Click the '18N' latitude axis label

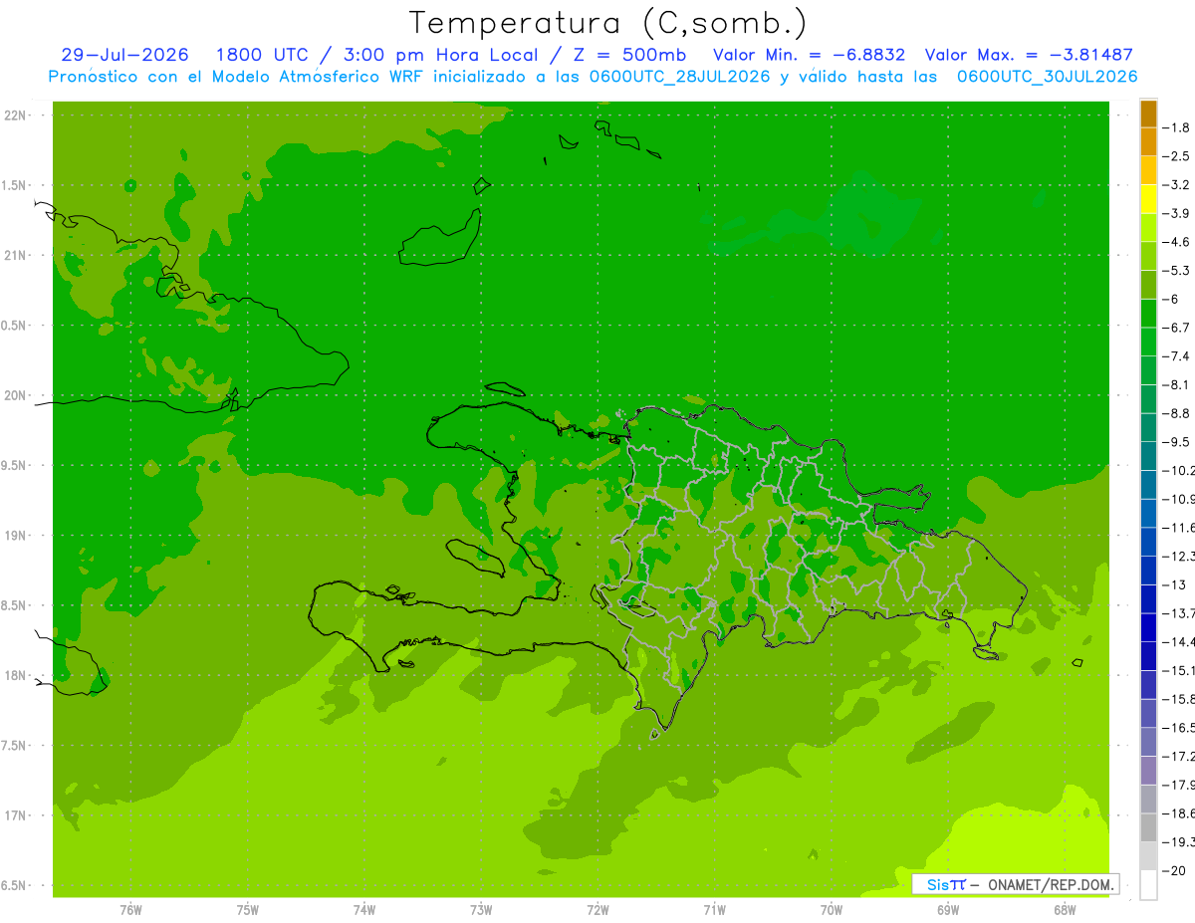[15, 675]
